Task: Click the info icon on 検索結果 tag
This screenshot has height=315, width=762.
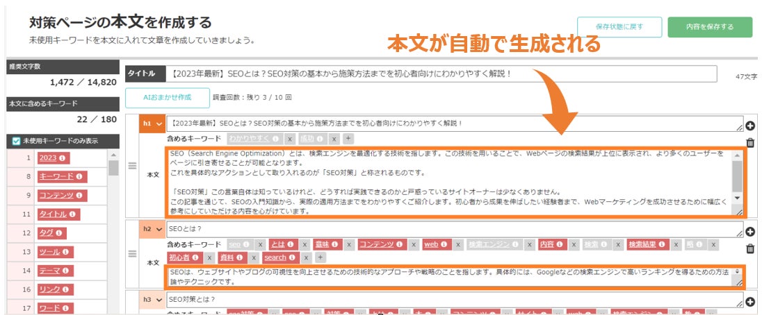Action: pyautogui.click(x=661, y=244)
